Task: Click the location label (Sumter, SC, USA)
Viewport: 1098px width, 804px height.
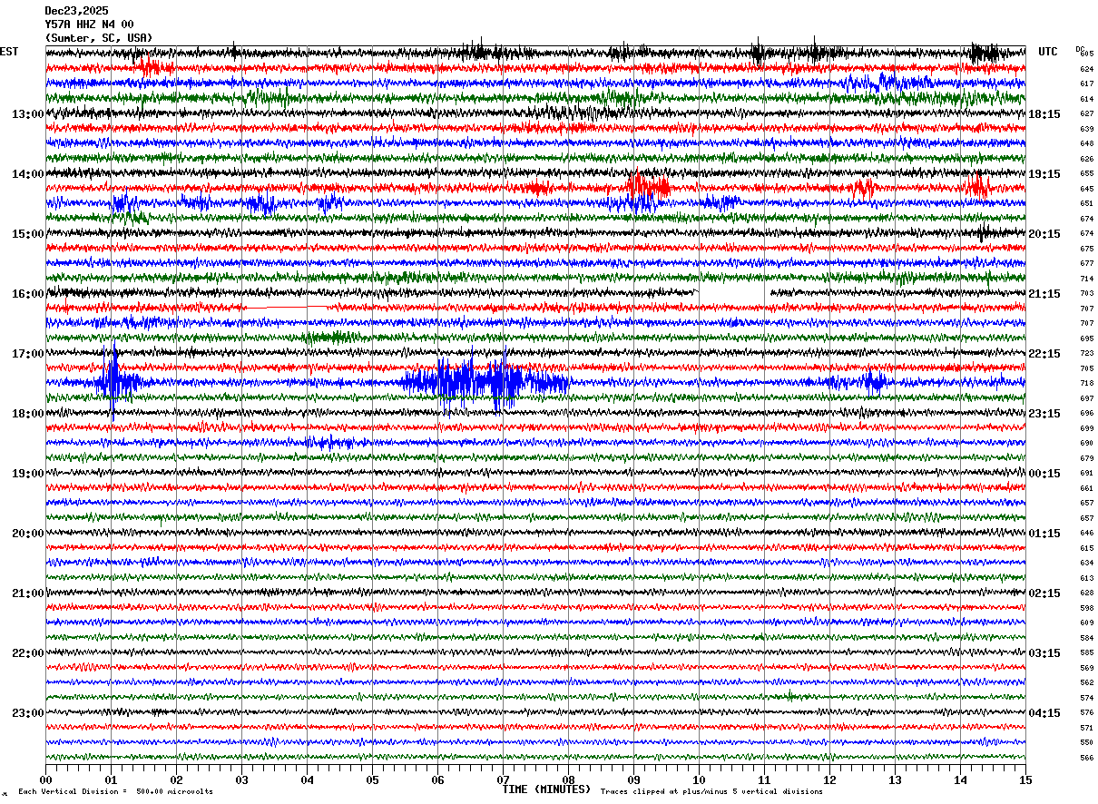Action: 99,38
